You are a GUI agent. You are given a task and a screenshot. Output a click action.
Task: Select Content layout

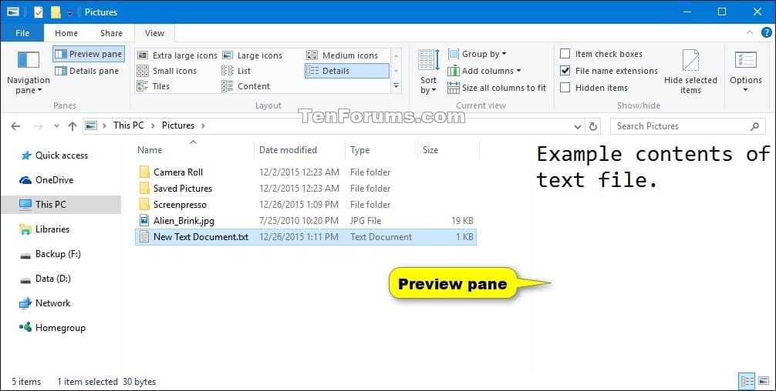pyautogui.click(x=246, y=86)
